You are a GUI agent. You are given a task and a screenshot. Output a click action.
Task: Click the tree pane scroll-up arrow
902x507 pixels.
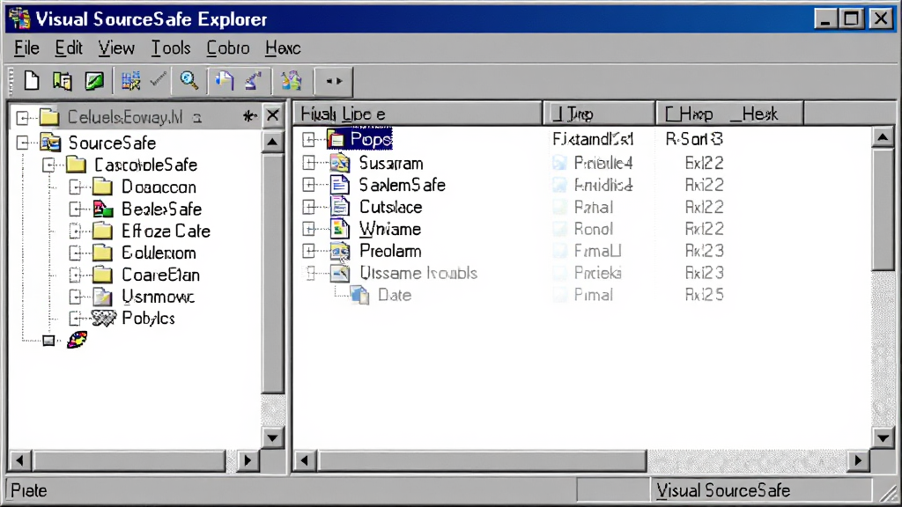coord(273,142)
